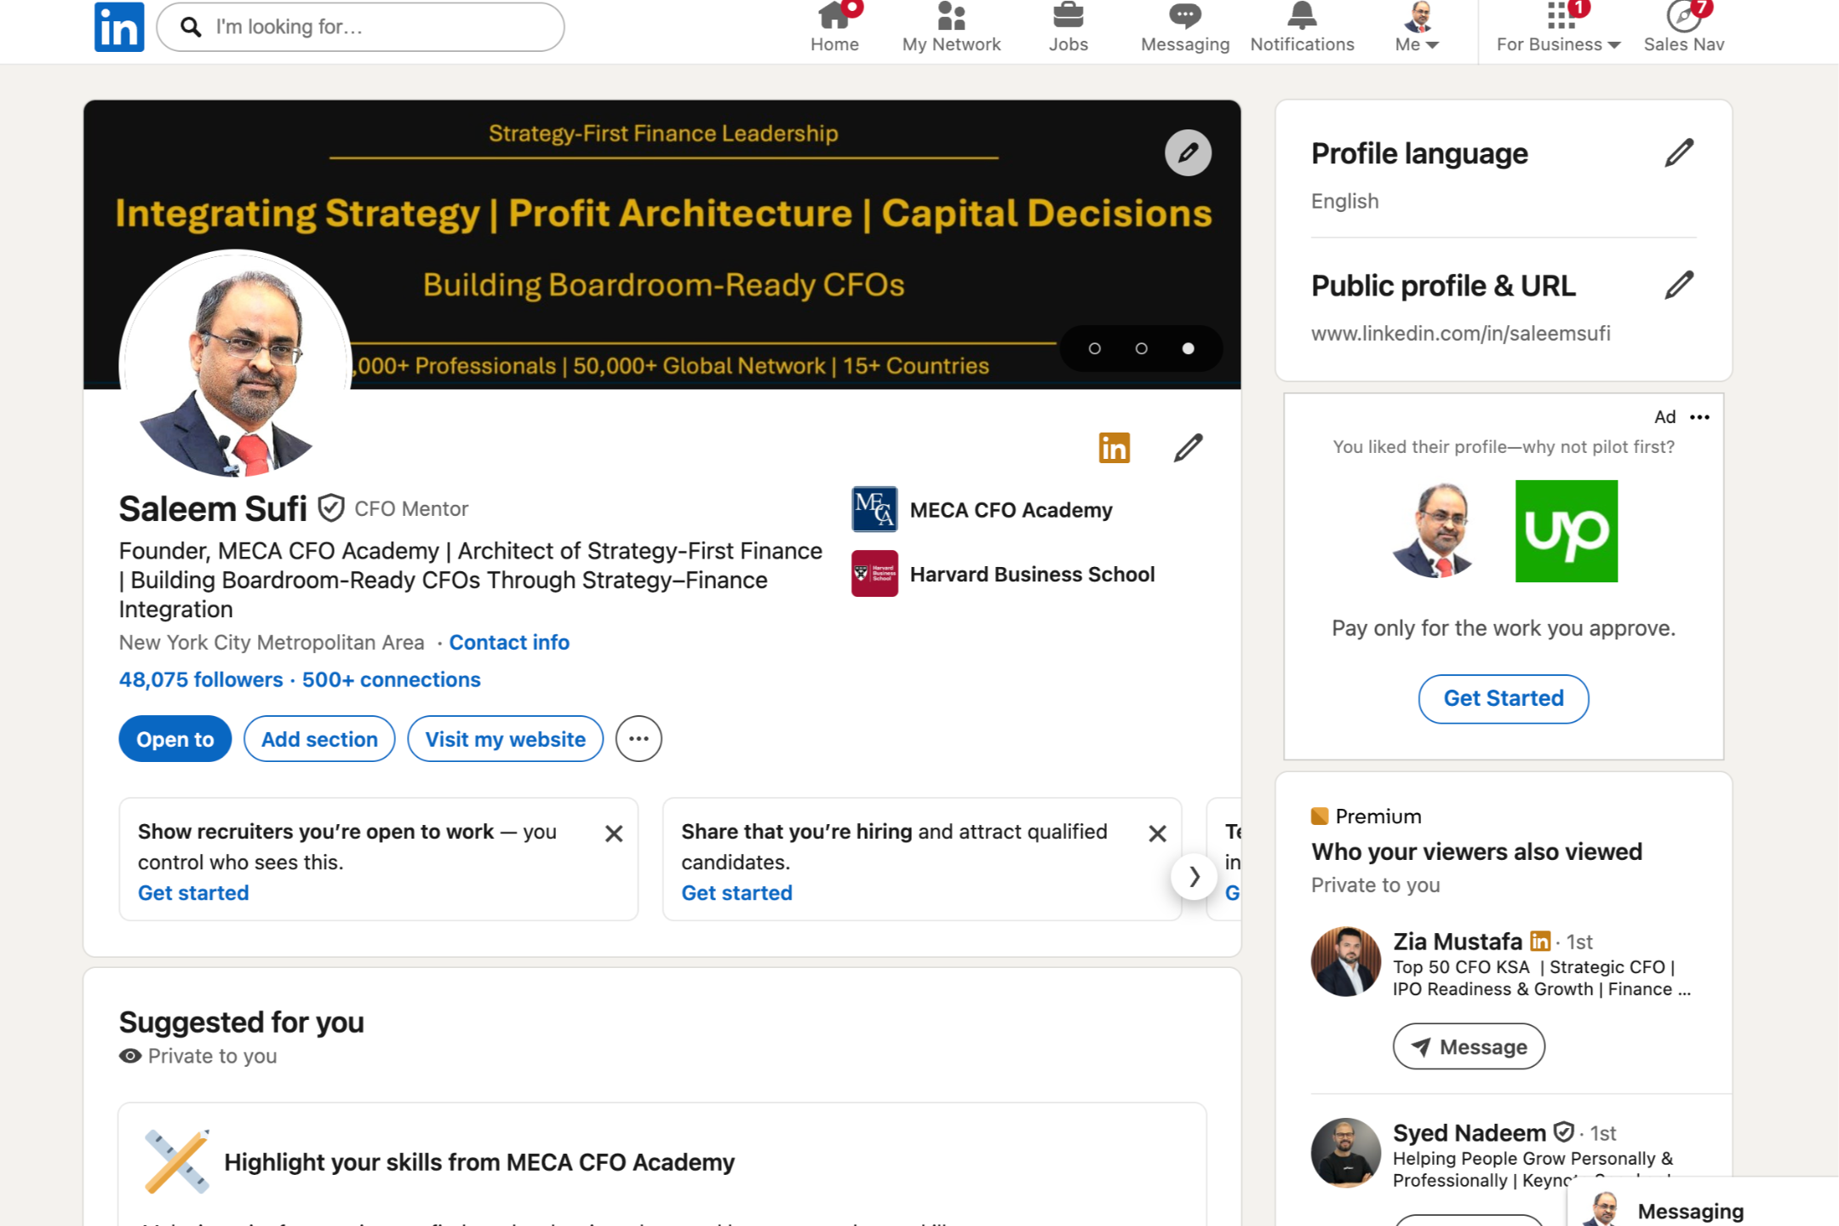The image size is (1839, 1226).
Task: Click the Contact info link
Action: [x=509, y=643]
